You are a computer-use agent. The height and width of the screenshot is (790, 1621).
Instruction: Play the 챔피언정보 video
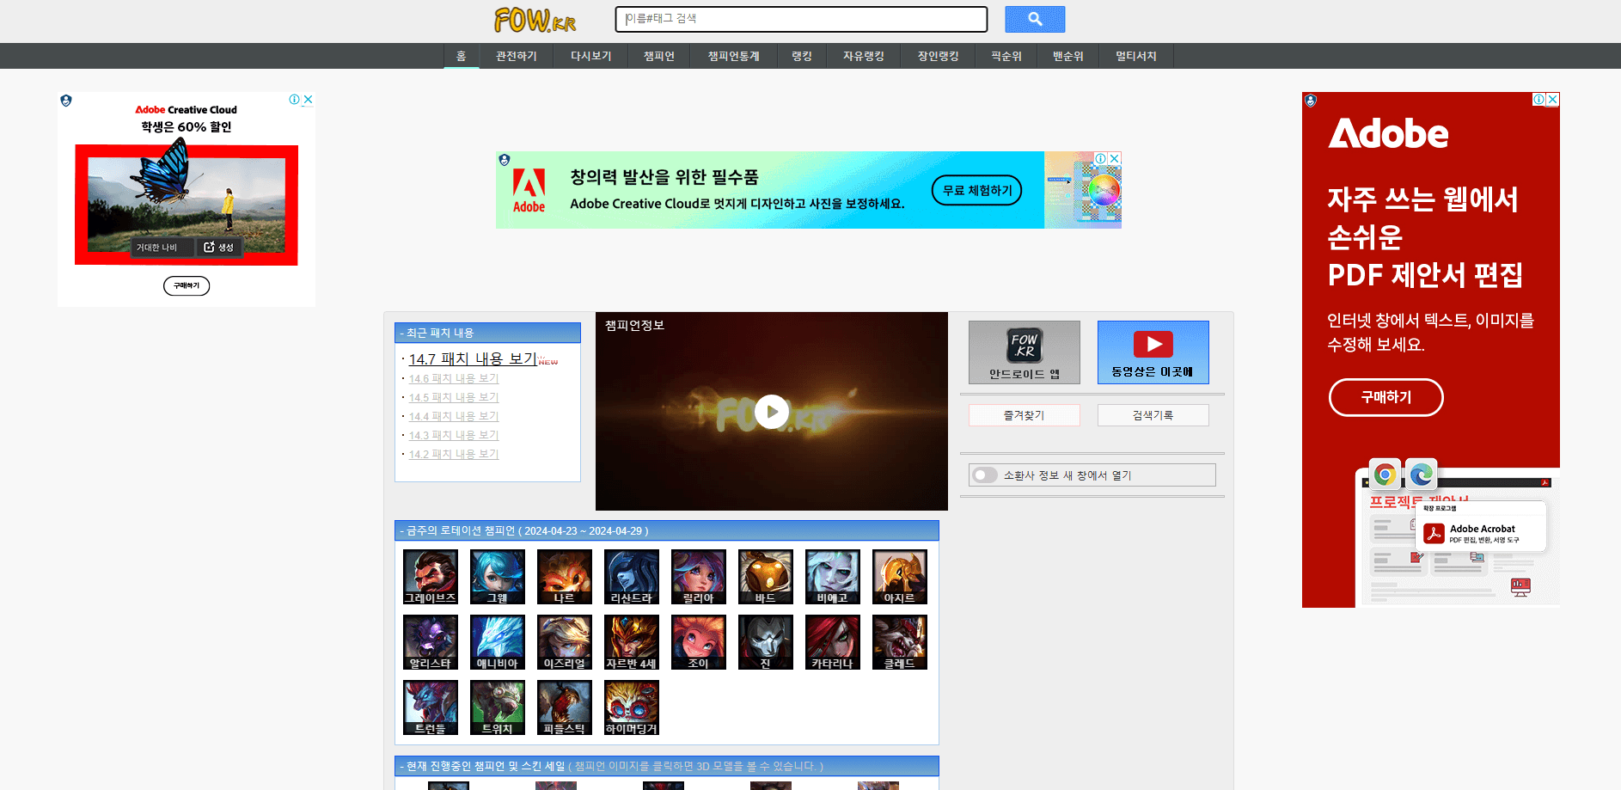click(x=772, y=412)
